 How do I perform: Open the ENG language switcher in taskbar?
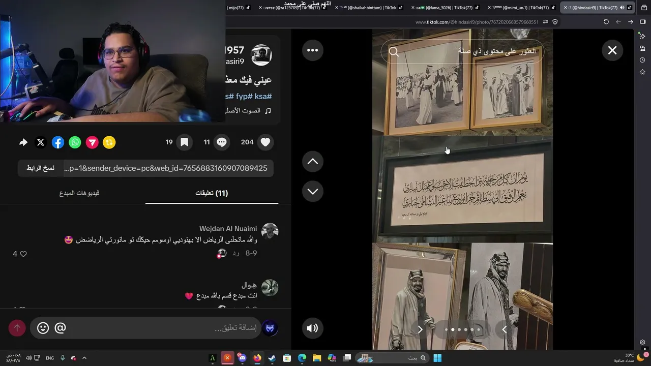pyautogui.click(x=50, y=358)
